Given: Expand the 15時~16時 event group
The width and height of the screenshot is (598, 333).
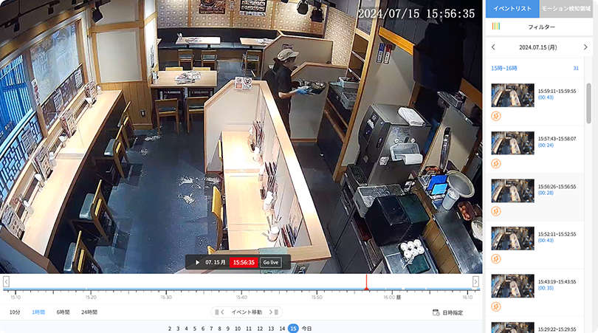Looking at the screenshot, I should coord(505,68).
